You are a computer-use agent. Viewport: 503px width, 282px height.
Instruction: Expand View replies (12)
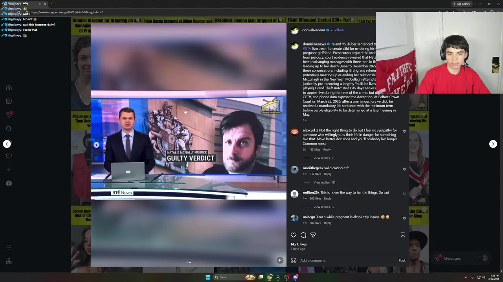pyautogui.click(x=324, y=207)
